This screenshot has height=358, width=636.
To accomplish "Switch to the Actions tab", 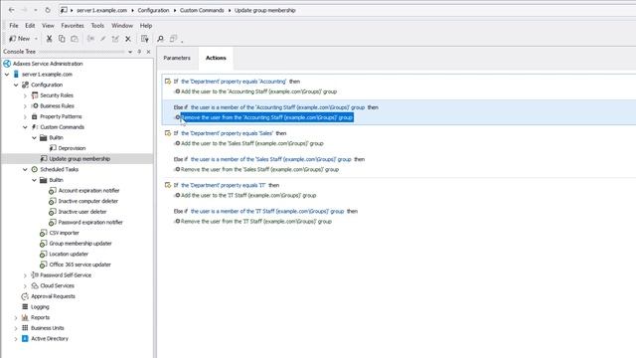I will [x=216, y=58].
